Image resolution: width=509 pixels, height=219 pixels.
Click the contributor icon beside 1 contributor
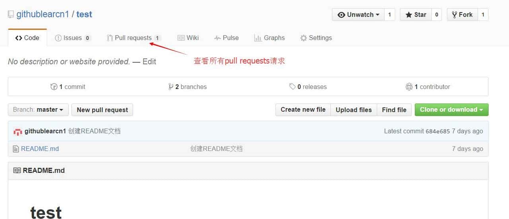tap(409, 87)
